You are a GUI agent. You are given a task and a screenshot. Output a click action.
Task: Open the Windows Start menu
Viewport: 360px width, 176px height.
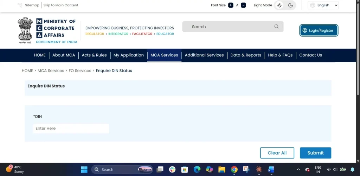(x=84, y=170)
